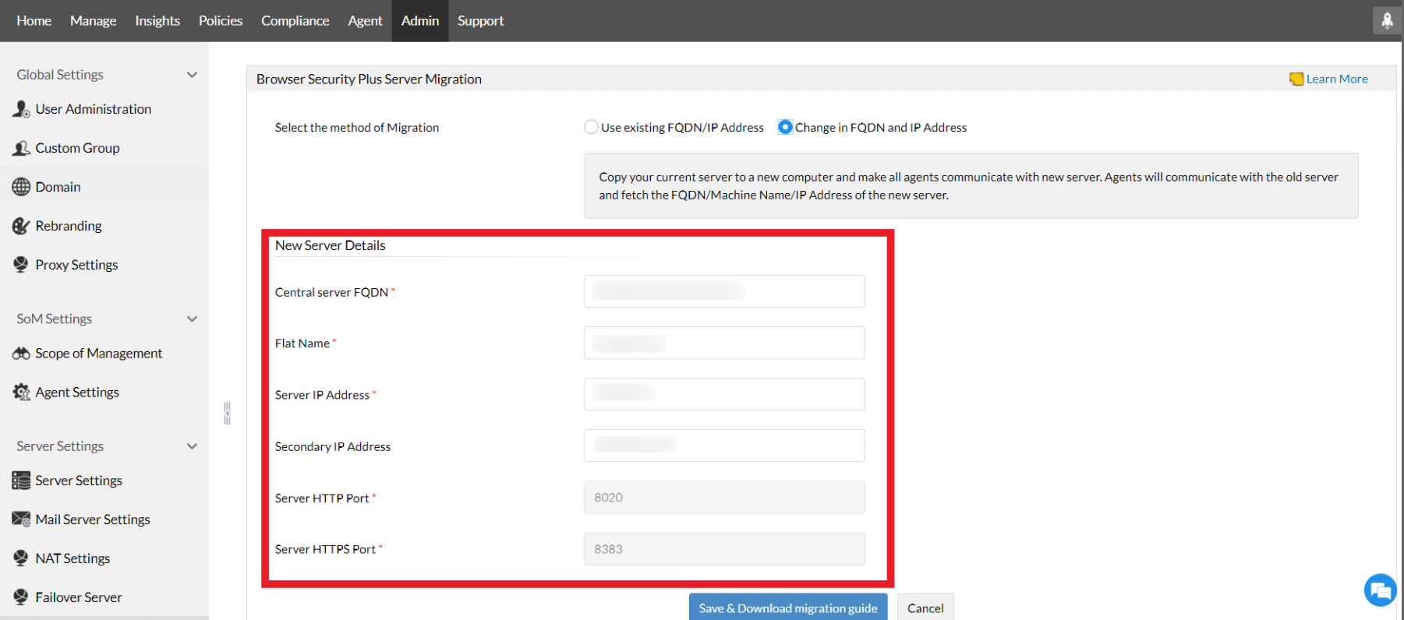Click the Scope of Management binoculars icon

21,354
